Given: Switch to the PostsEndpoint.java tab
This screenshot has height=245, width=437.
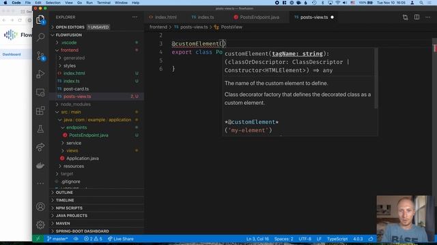Looking at the screenshot, I should tap(259, 17).
